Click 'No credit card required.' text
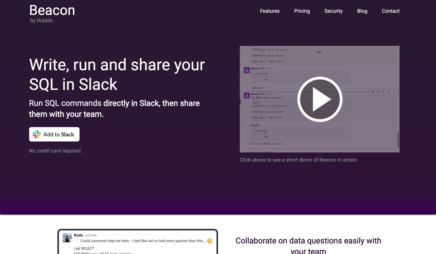Screen dimensions: 436x254 coord(56,151)
